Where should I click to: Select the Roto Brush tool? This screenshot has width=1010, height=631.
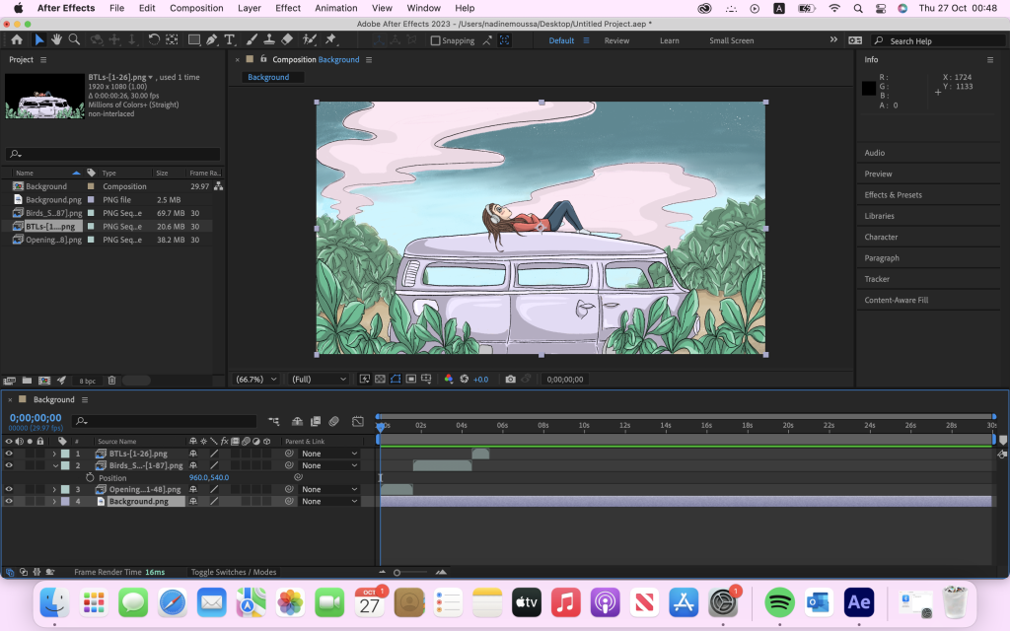[x=309, y=39]
